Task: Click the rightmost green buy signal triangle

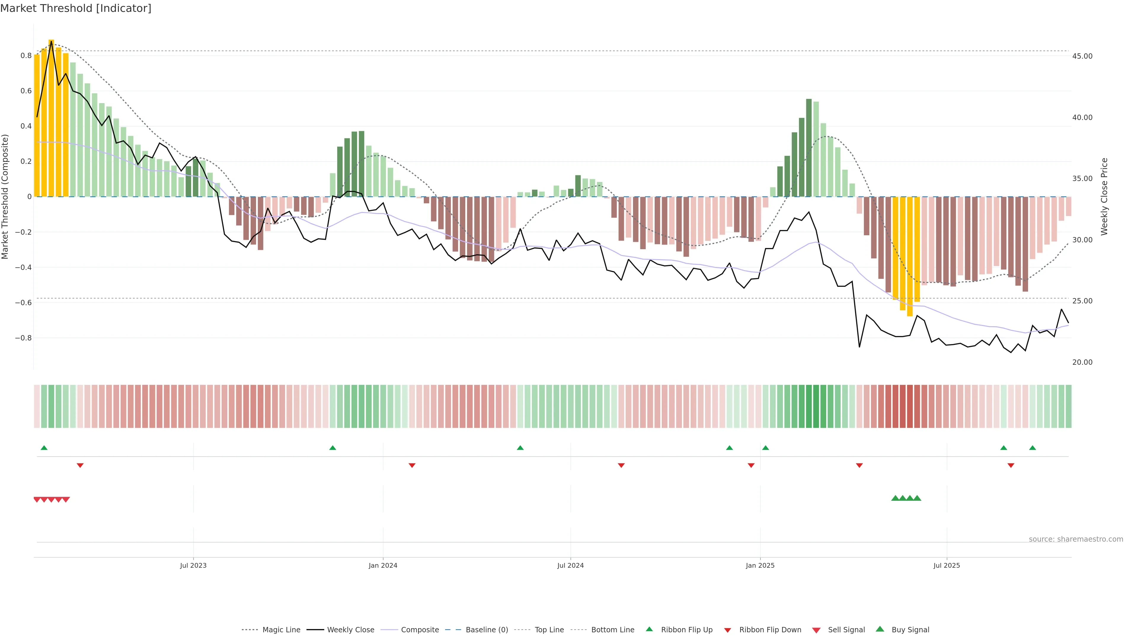Action: pos(917,498)
